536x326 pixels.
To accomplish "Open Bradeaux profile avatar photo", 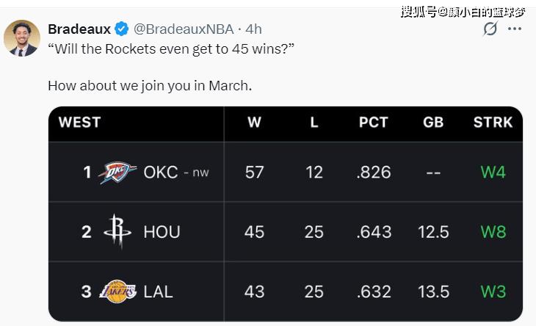I will pyautogui.click(x=22, y=38).
